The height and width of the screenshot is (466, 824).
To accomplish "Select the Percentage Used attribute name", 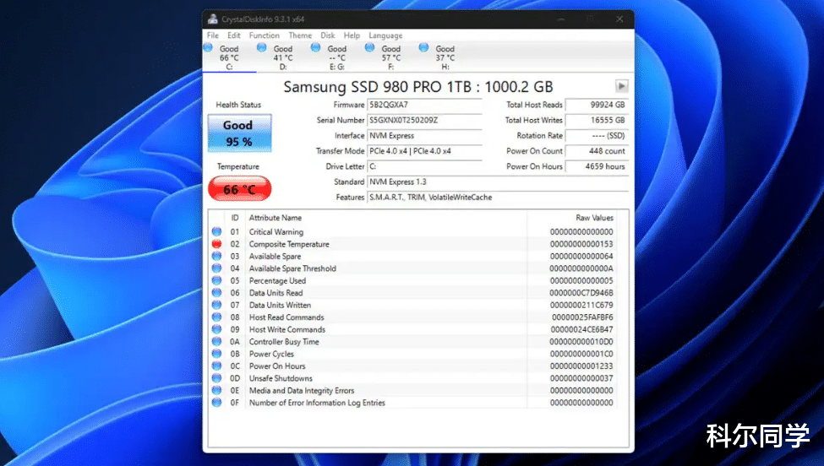I will [x=277, y=281].
